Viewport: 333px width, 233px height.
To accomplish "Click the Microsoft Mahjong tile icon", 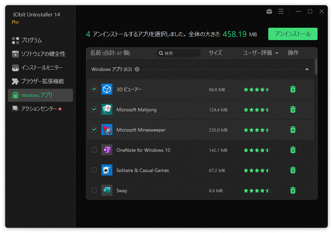I will (x=107, y=109).
